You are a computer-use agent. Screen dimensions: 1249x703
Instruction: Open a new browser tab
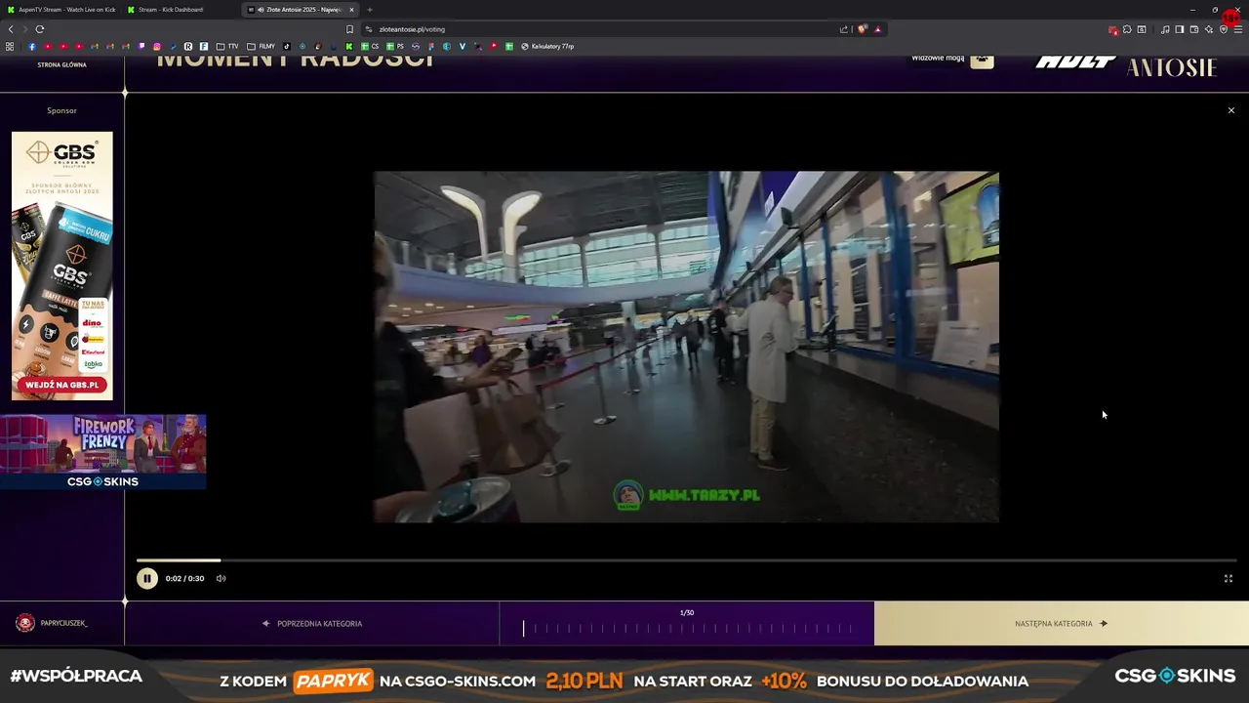coord(369,10)
